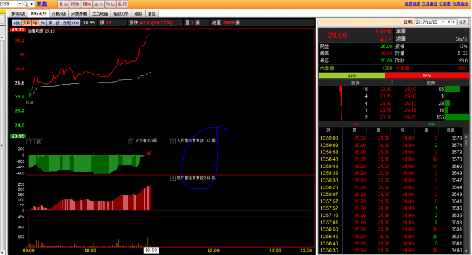Viewport: 472px width, 255px height.
Task: Select the 10:57:16 tick row
Action: click(391, 215)
